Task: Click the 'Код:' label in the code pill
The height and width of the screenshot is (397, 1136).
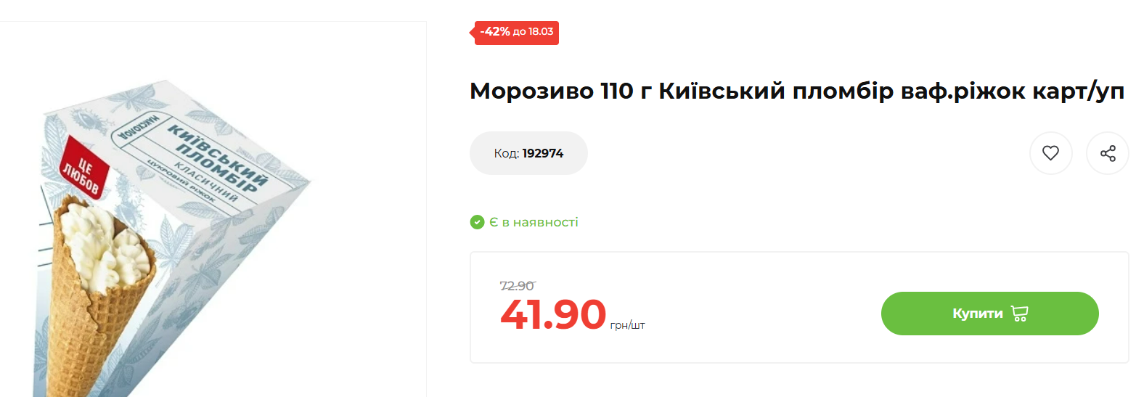Action: point(506,153)
